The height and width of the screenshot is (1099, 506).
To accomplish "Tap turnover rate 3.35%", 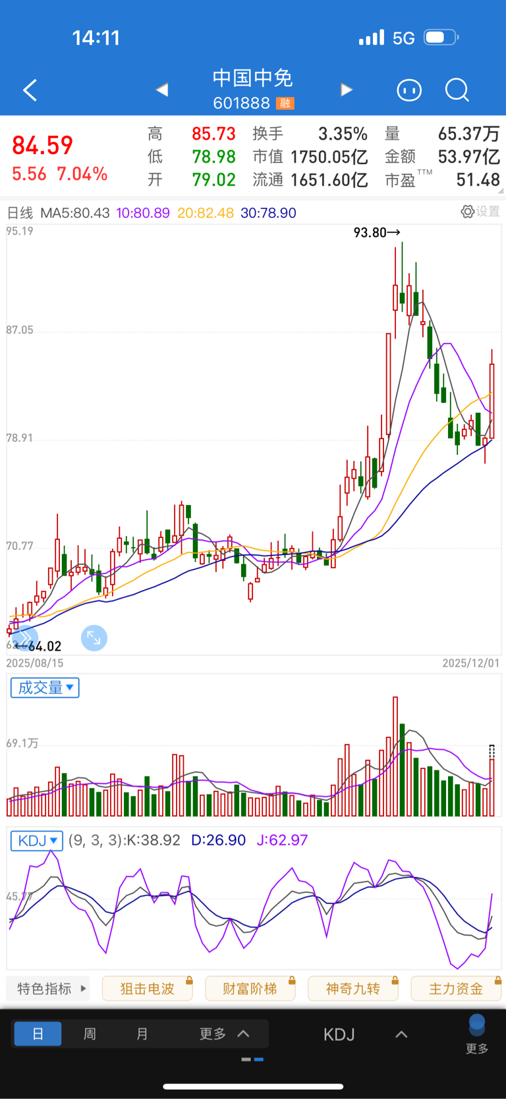I will pos(343,134).
